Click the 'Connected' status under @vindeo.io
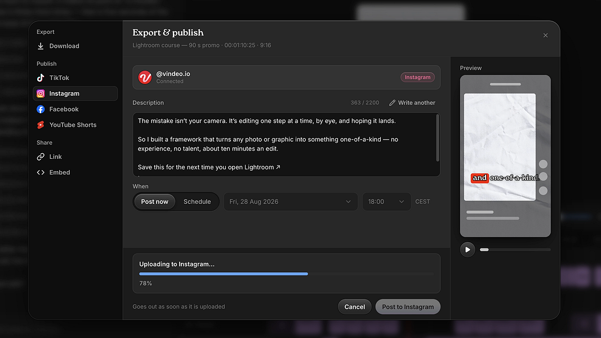 coord(170,81)
